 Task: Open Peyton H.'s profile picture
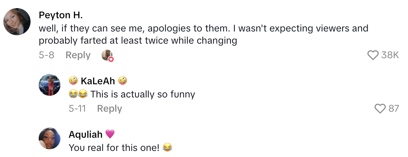[17, 22]
